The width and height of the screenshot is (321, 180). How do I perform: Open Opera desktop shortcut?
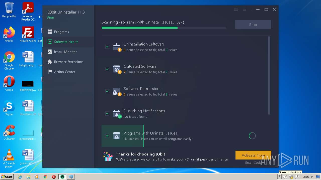(x=9, y=83)
